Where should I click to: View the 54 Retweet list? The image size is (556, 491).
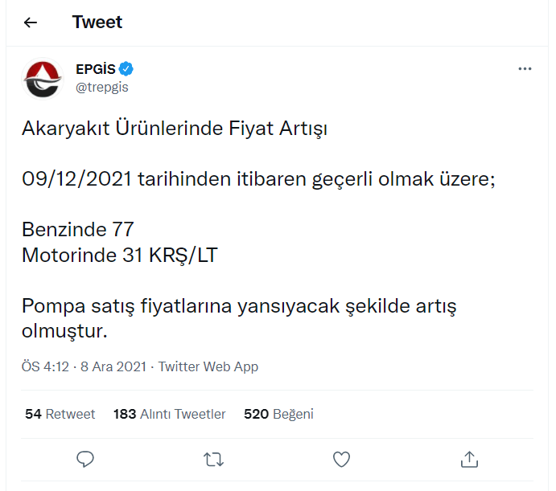[x=60, y=414]
